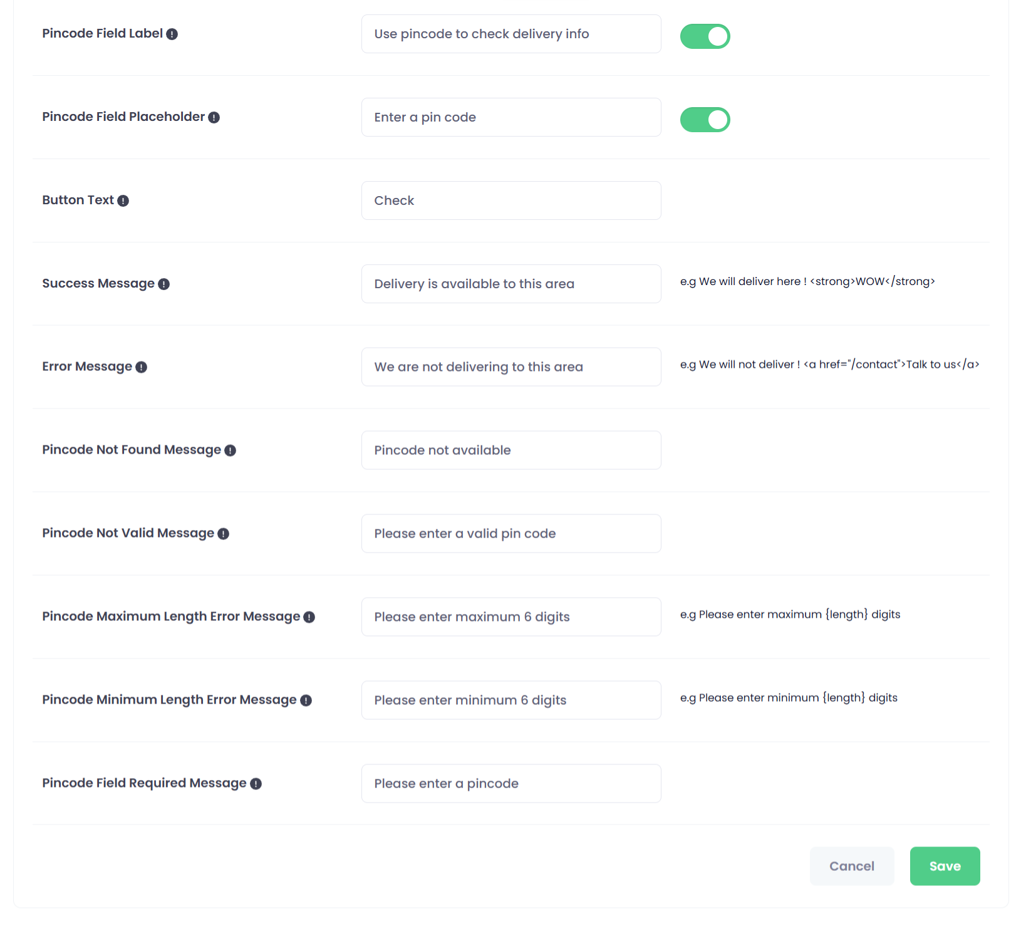Click the Button Text info icon

123,201
